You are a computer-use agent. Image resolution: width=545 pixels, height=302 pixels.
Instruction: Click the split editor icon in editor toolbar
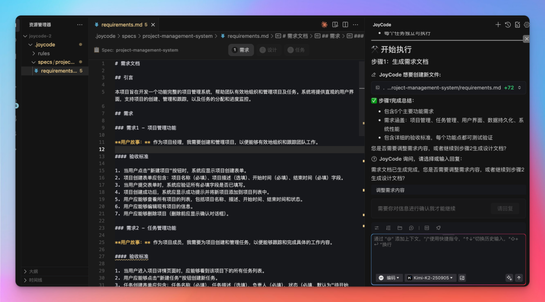pyautogui.click(x=345, y=24)
